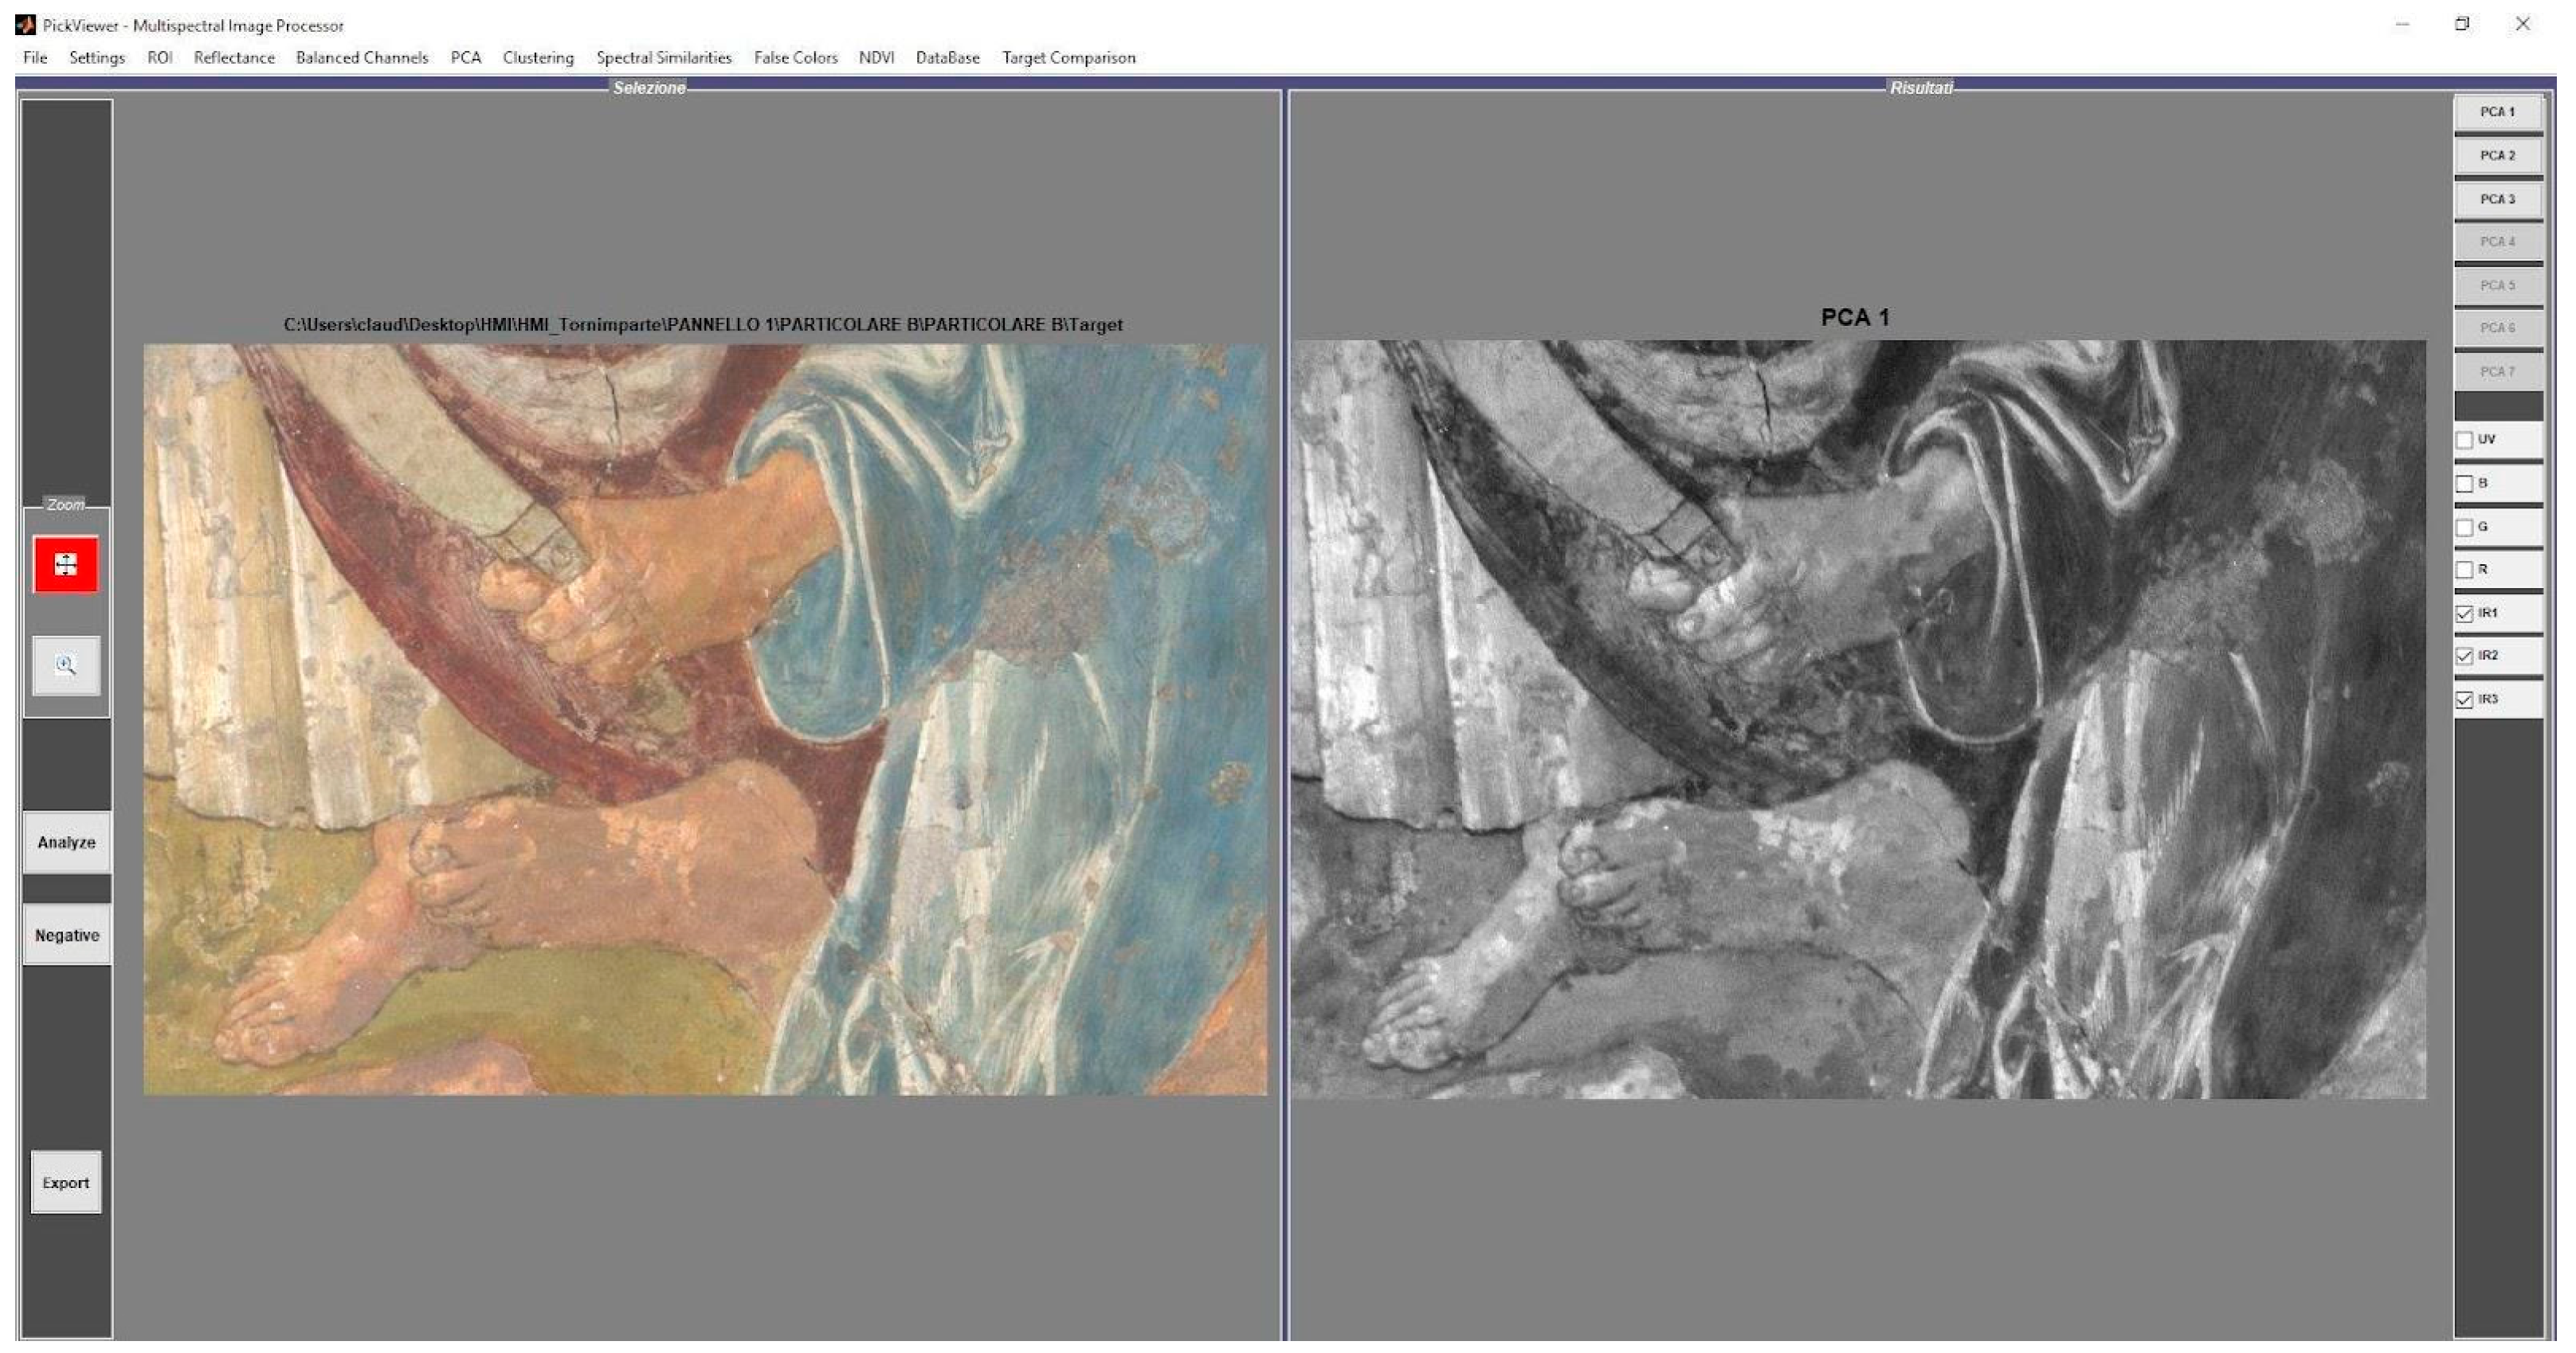Open the Target Comparison menu

tap(1069, 58)
